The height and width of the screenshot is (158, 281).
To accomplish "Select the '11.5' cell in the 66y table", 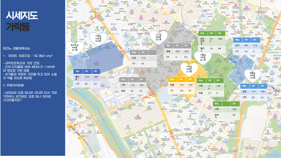I will (x=143, y=58).
